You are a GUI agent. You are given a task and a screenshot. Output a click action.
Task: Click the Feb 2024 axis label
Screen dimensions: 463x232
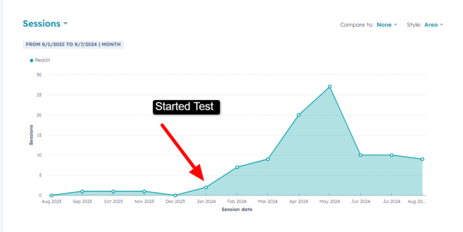[237, 202]
